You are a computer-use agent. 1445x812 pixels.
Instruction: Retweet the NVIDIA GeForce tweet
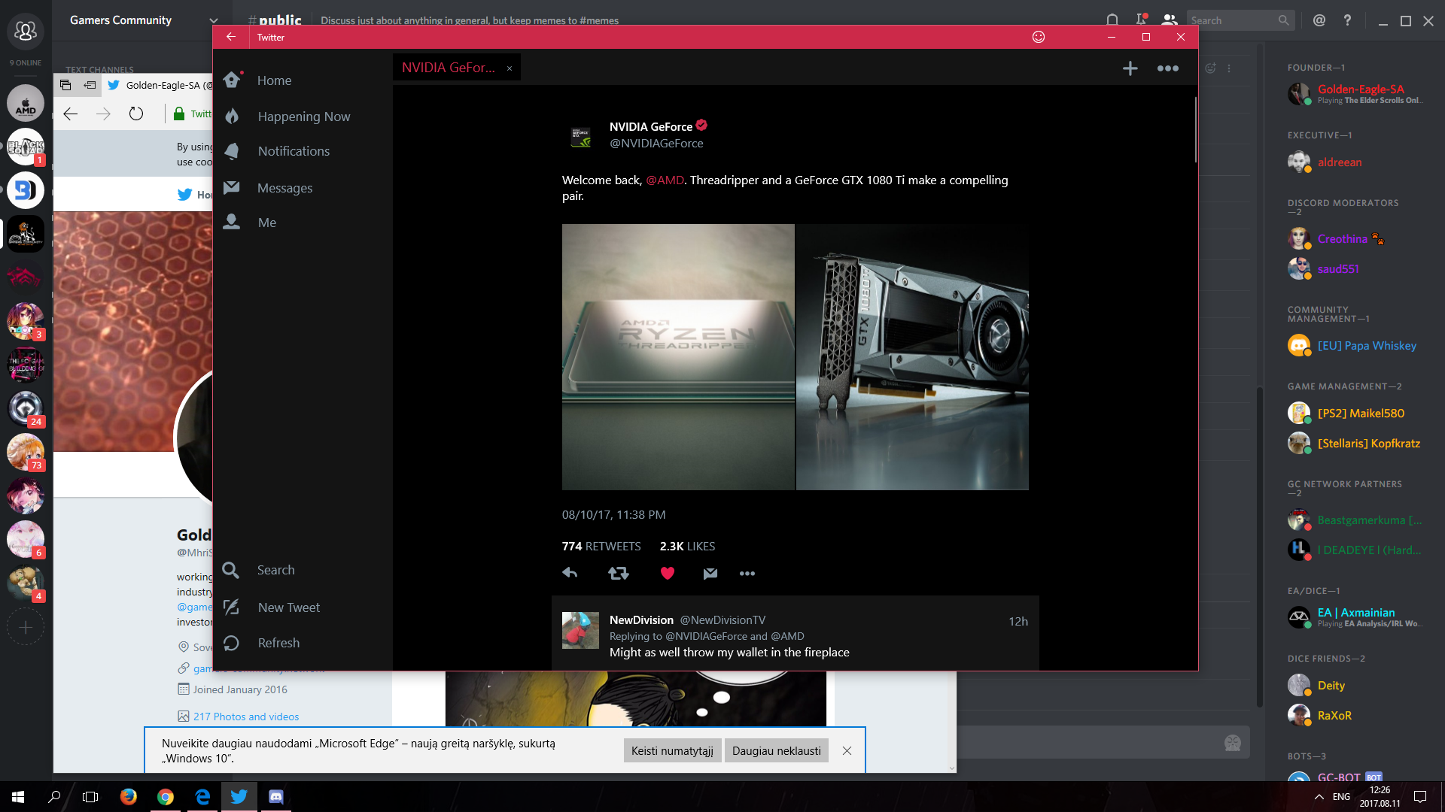coord(619,573)
